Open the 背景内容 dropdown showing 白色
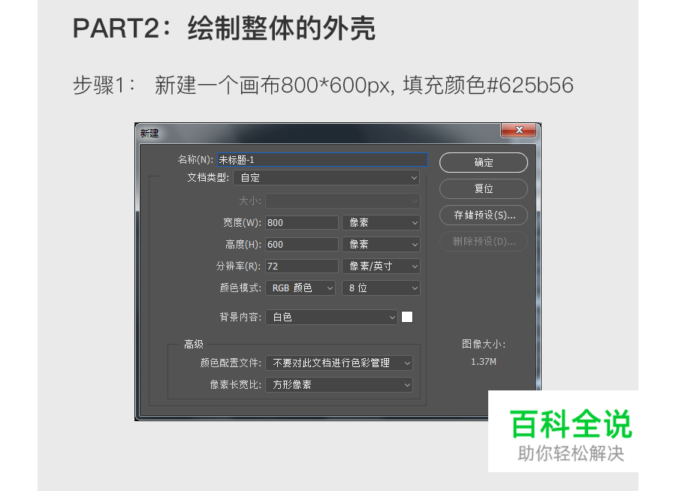Viewport: 676px width, 491px height. [x=331, y=317]
